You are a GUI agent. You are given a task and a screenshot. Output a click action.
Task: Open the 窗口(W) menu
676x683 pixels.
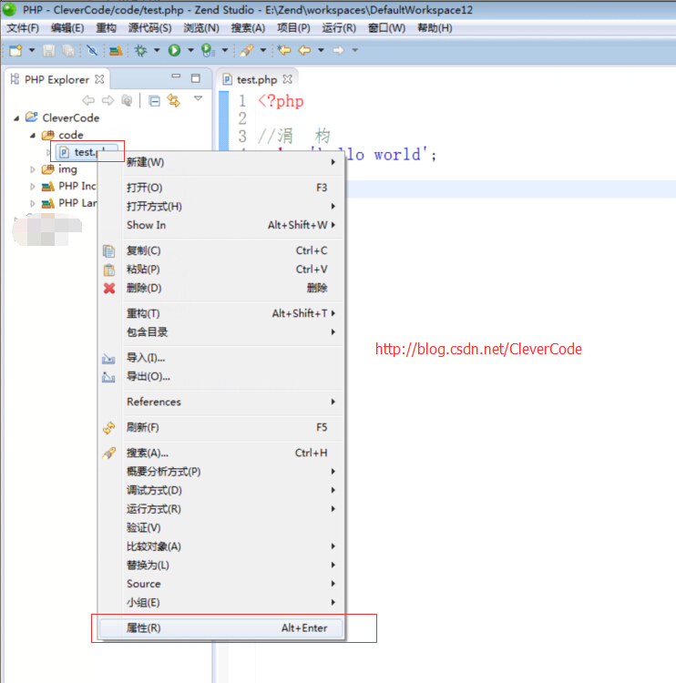pyautogui.click(x=386, y=28)
